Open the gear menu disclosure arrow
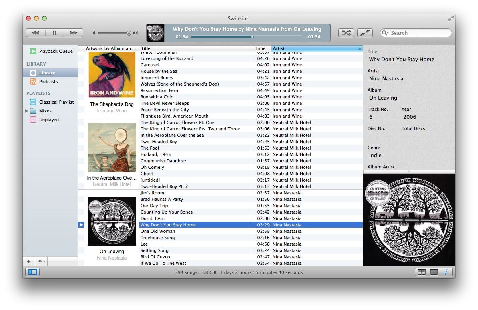This screenshot has width=478, height=310. tap(44, 261)
